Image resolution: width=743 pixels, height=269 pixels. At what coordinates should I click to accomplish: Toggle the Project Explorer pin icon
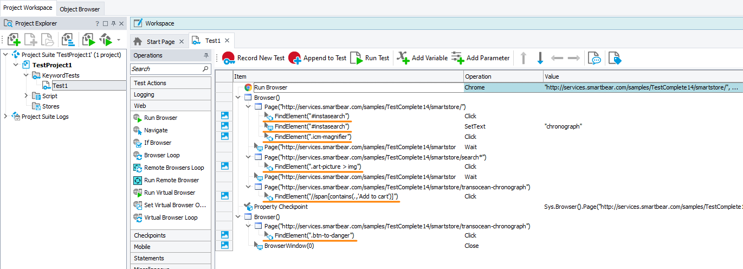tap(113, 24)
